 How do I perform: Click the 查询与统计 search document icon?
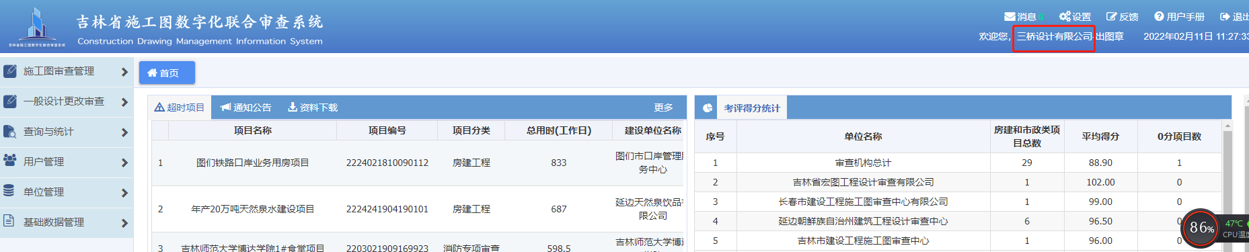[10, 132]
